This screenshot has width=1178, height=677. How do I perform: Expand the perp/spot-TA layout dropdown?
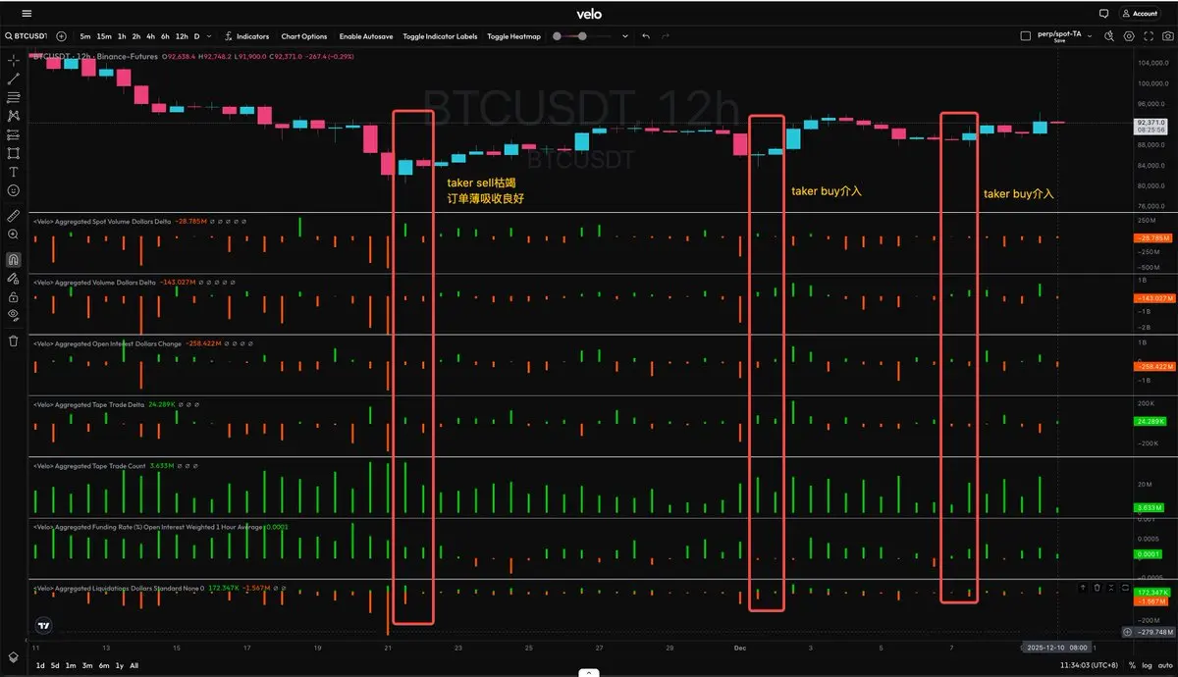(1089, 34)
